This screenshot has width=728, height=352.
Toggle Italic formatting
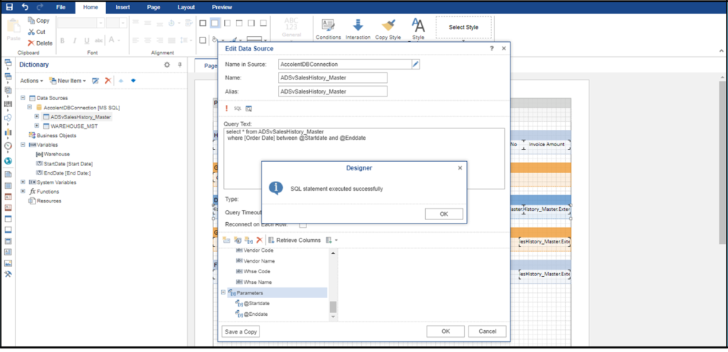pos(74,40)
